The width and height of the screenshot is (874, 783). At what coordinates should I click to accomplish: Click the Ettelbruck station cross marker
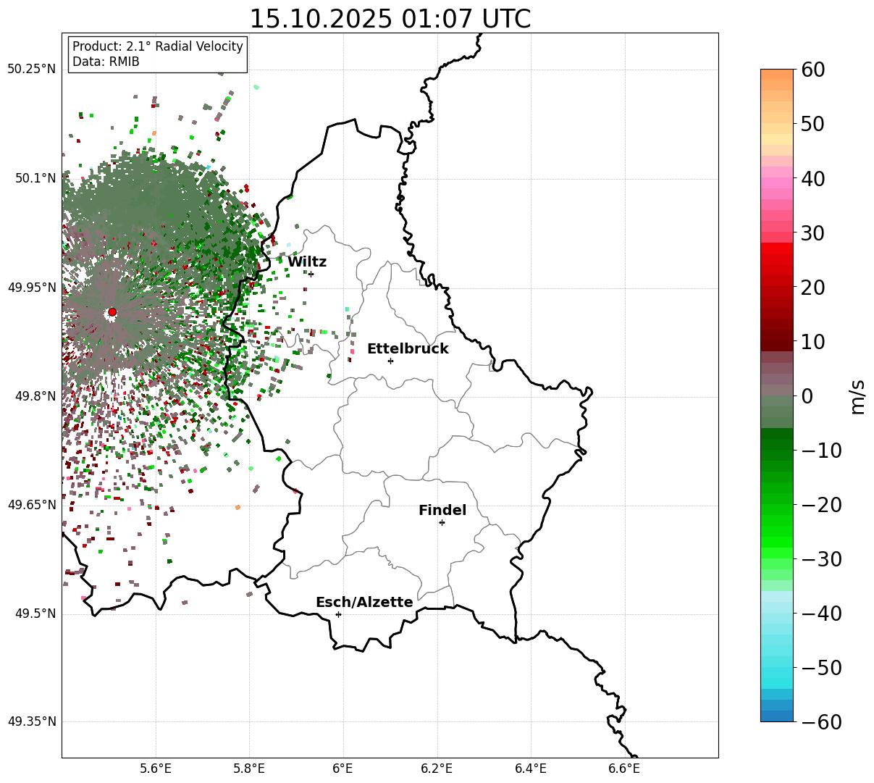390,361
